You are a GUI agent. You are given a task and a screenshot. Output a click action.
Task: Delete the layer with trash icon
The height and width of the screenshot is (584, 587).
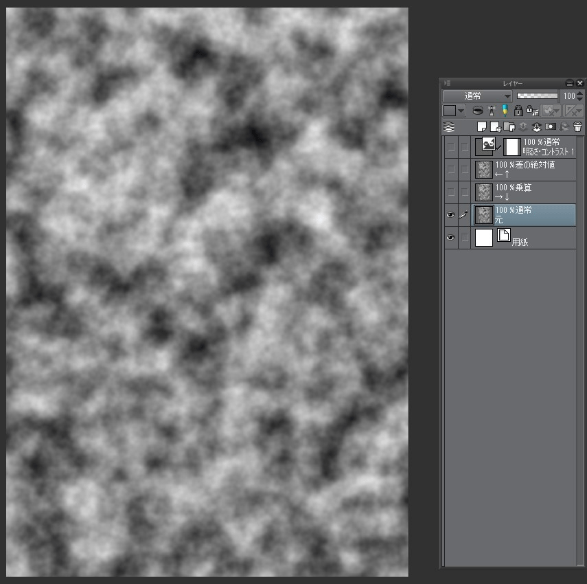click(577, 127)
